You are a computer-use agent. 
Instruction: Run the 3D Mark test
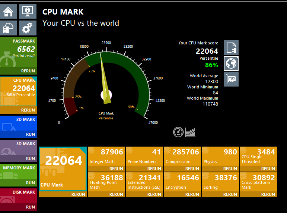coord(31,159)
